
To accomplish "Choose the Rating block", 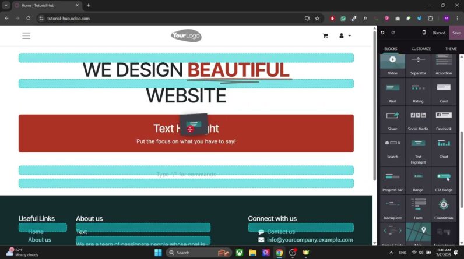I will pos(418,91).
